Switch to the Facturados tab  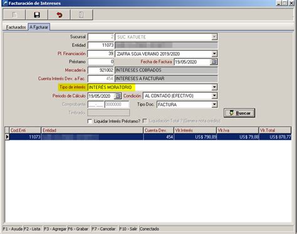16,27
